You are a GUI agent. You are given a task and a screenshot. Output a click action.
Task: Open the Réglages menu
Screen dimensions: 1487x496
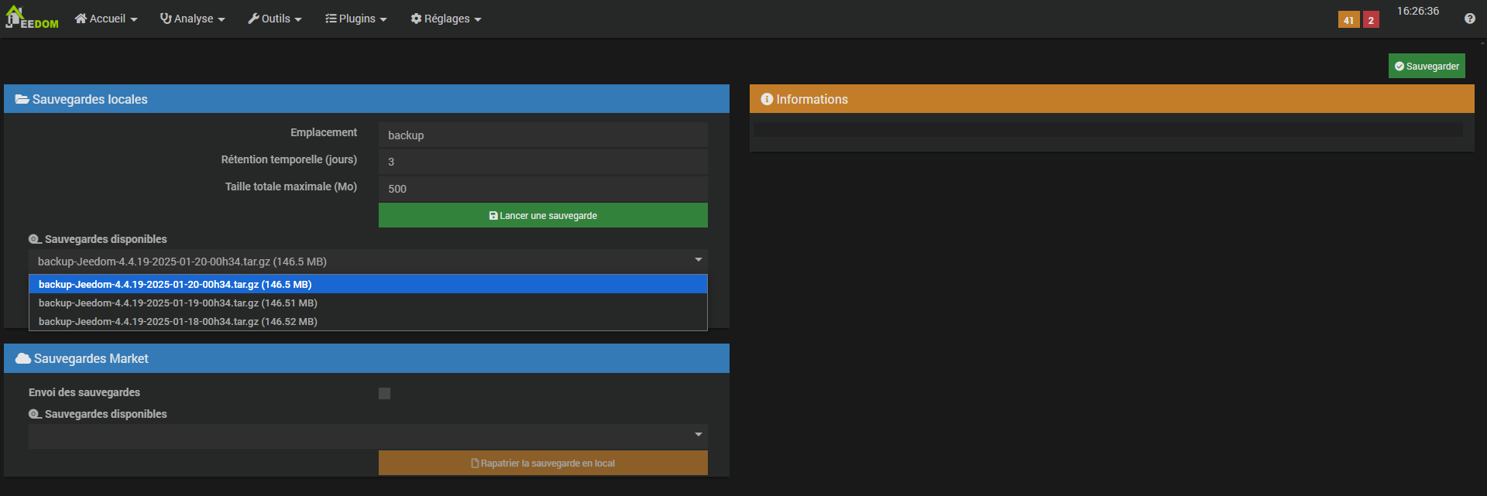[446, 19]
